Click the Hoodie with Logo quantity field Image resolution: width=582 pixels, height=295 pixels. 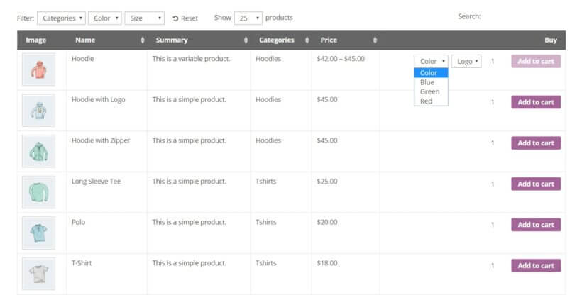click(493, 102)
